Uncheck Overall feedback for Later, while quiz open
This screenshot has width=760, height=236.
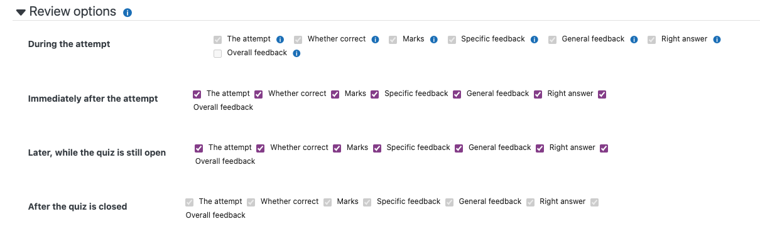click(604, 148)
